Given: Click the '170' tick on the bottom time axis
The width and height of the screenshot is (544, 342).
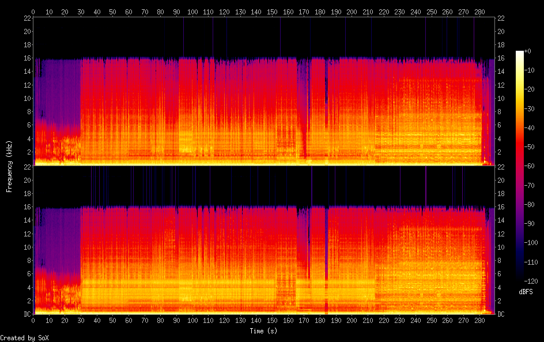Looking at the screenshot, I should (304, 321).
